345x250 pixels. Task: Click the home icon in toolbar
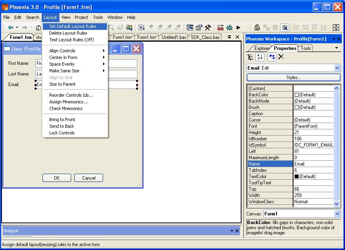coord(38,28)
